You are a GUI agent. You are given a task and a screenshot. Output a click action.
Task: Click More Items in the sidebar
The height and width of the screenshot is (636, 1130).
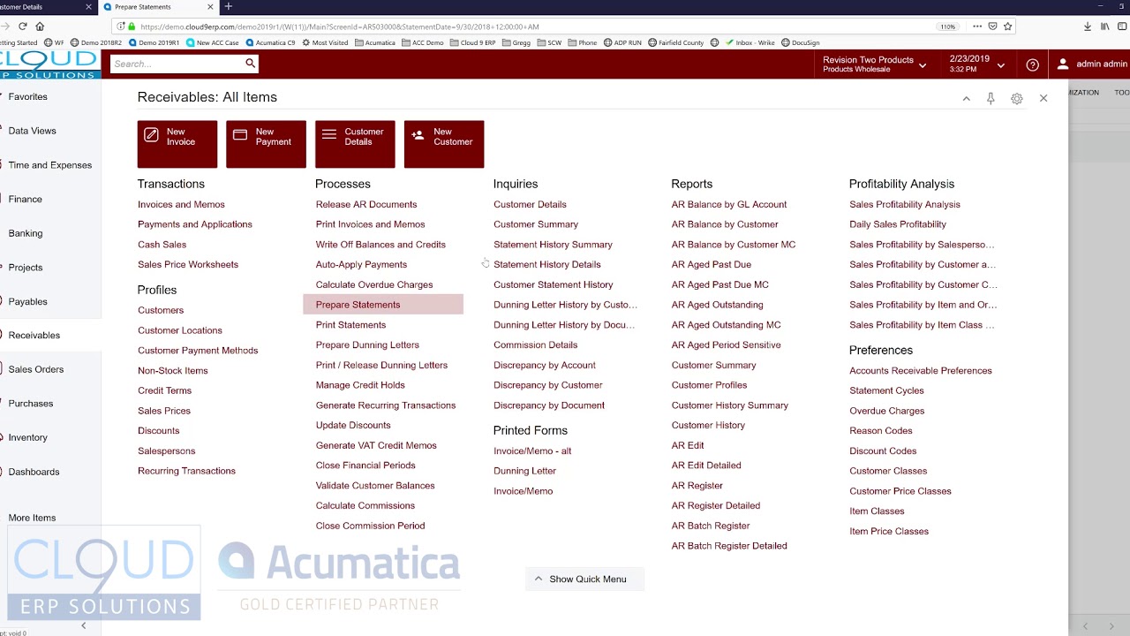pyautogui.click(x=32, y=518)
